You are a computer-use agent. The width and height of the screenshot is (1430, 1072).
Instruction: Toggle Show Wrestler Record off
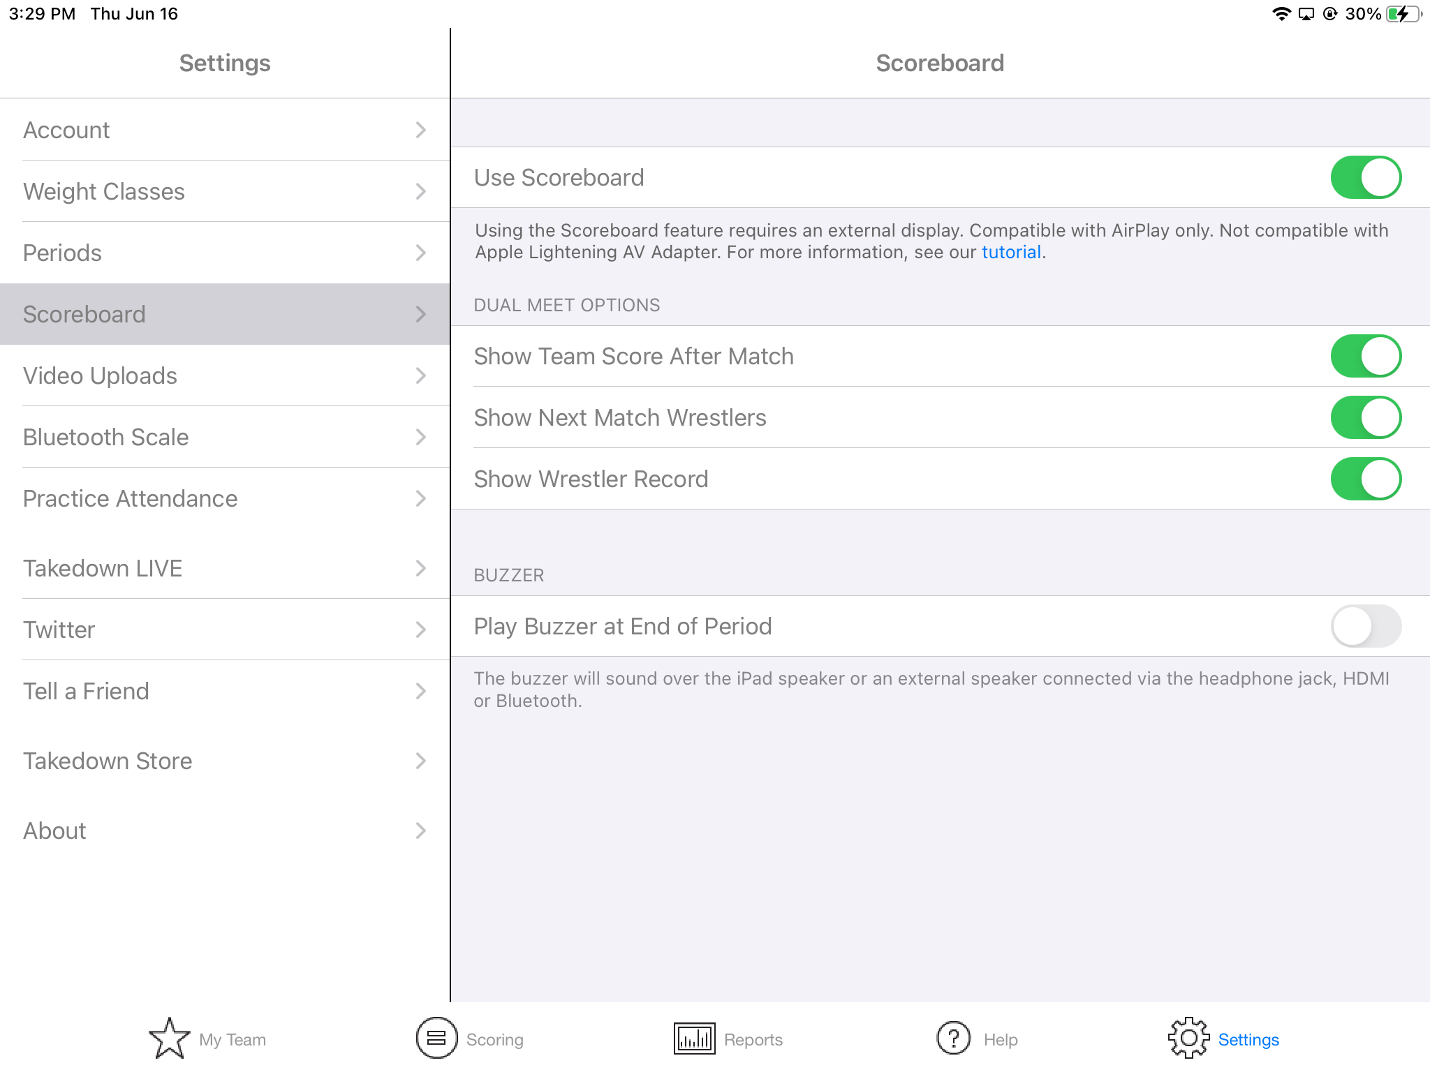pos(1365,479)
